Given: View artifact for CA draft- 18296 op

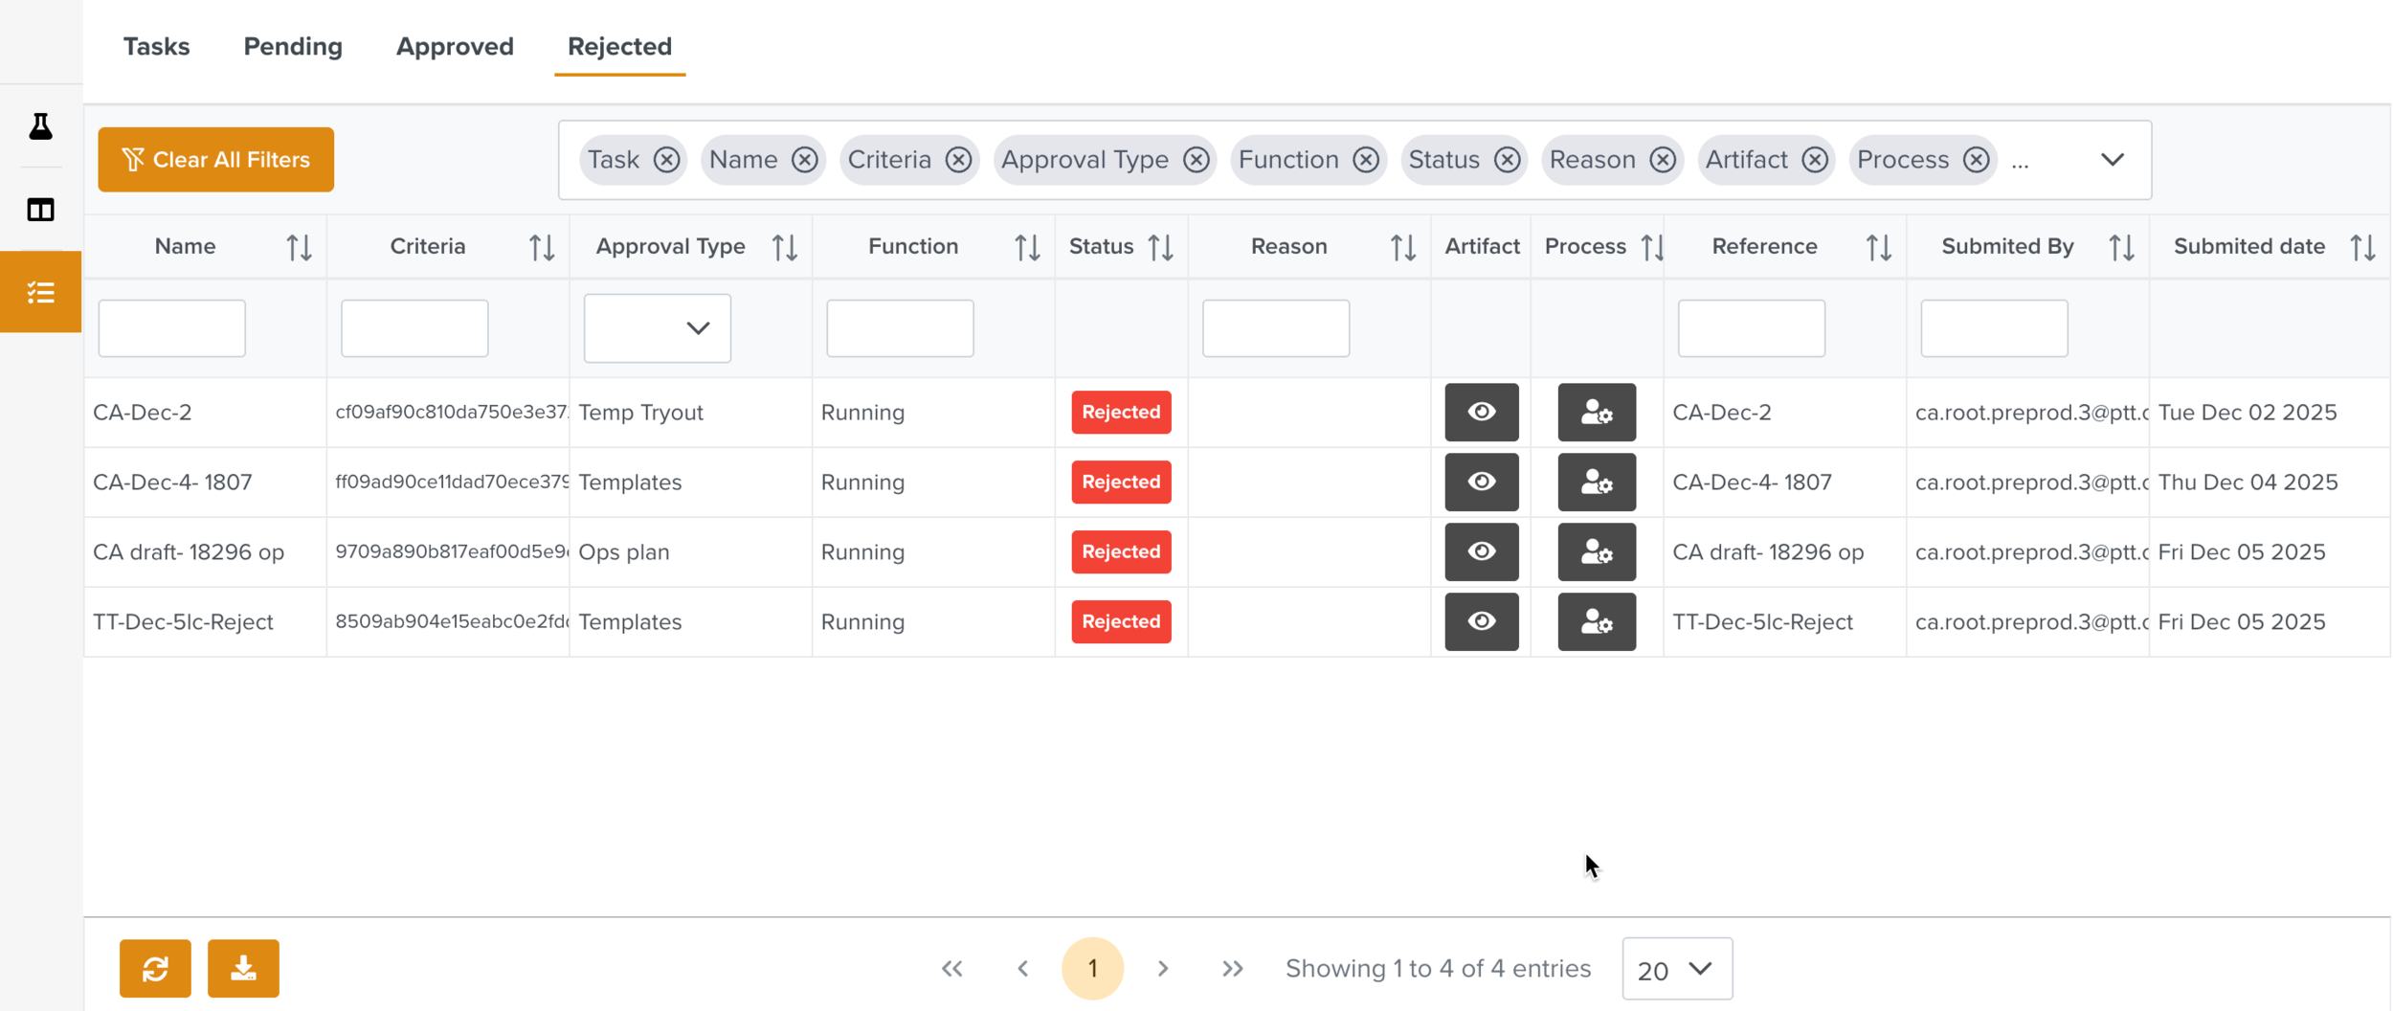Looking at the screenshot, I should tap(1481, 552).
